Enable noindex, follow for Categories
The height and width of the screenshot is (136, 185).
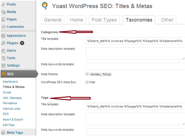[87, 74]
